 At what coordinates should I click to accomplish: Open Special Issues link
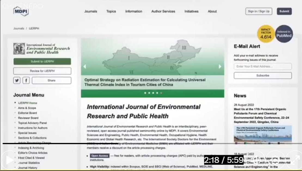[x=27, y=133]
